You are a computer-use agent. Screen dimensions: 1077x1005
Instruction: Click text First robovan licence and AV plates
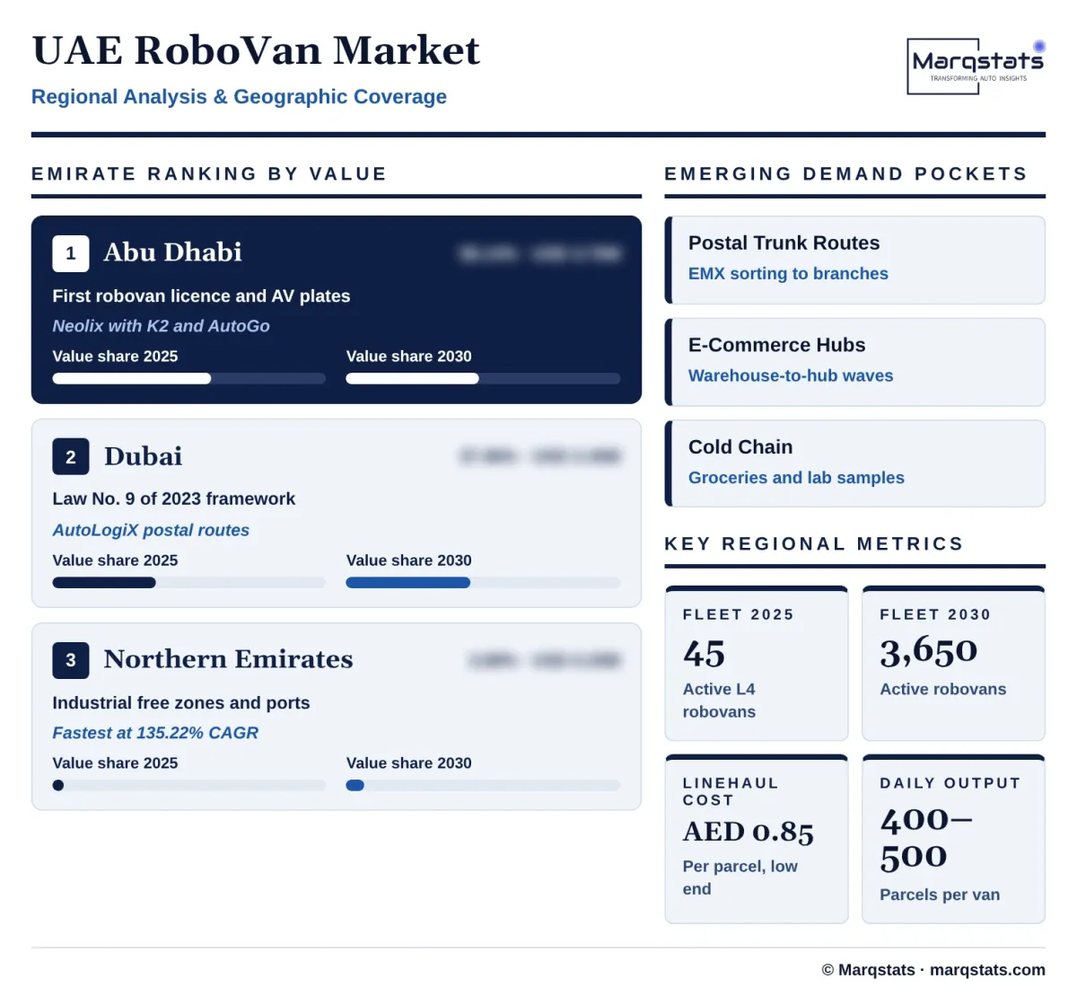coord(201,296)
